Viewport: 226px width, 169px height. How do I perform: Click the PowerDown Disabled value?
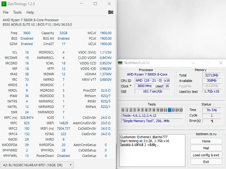[x=64, y=156]
